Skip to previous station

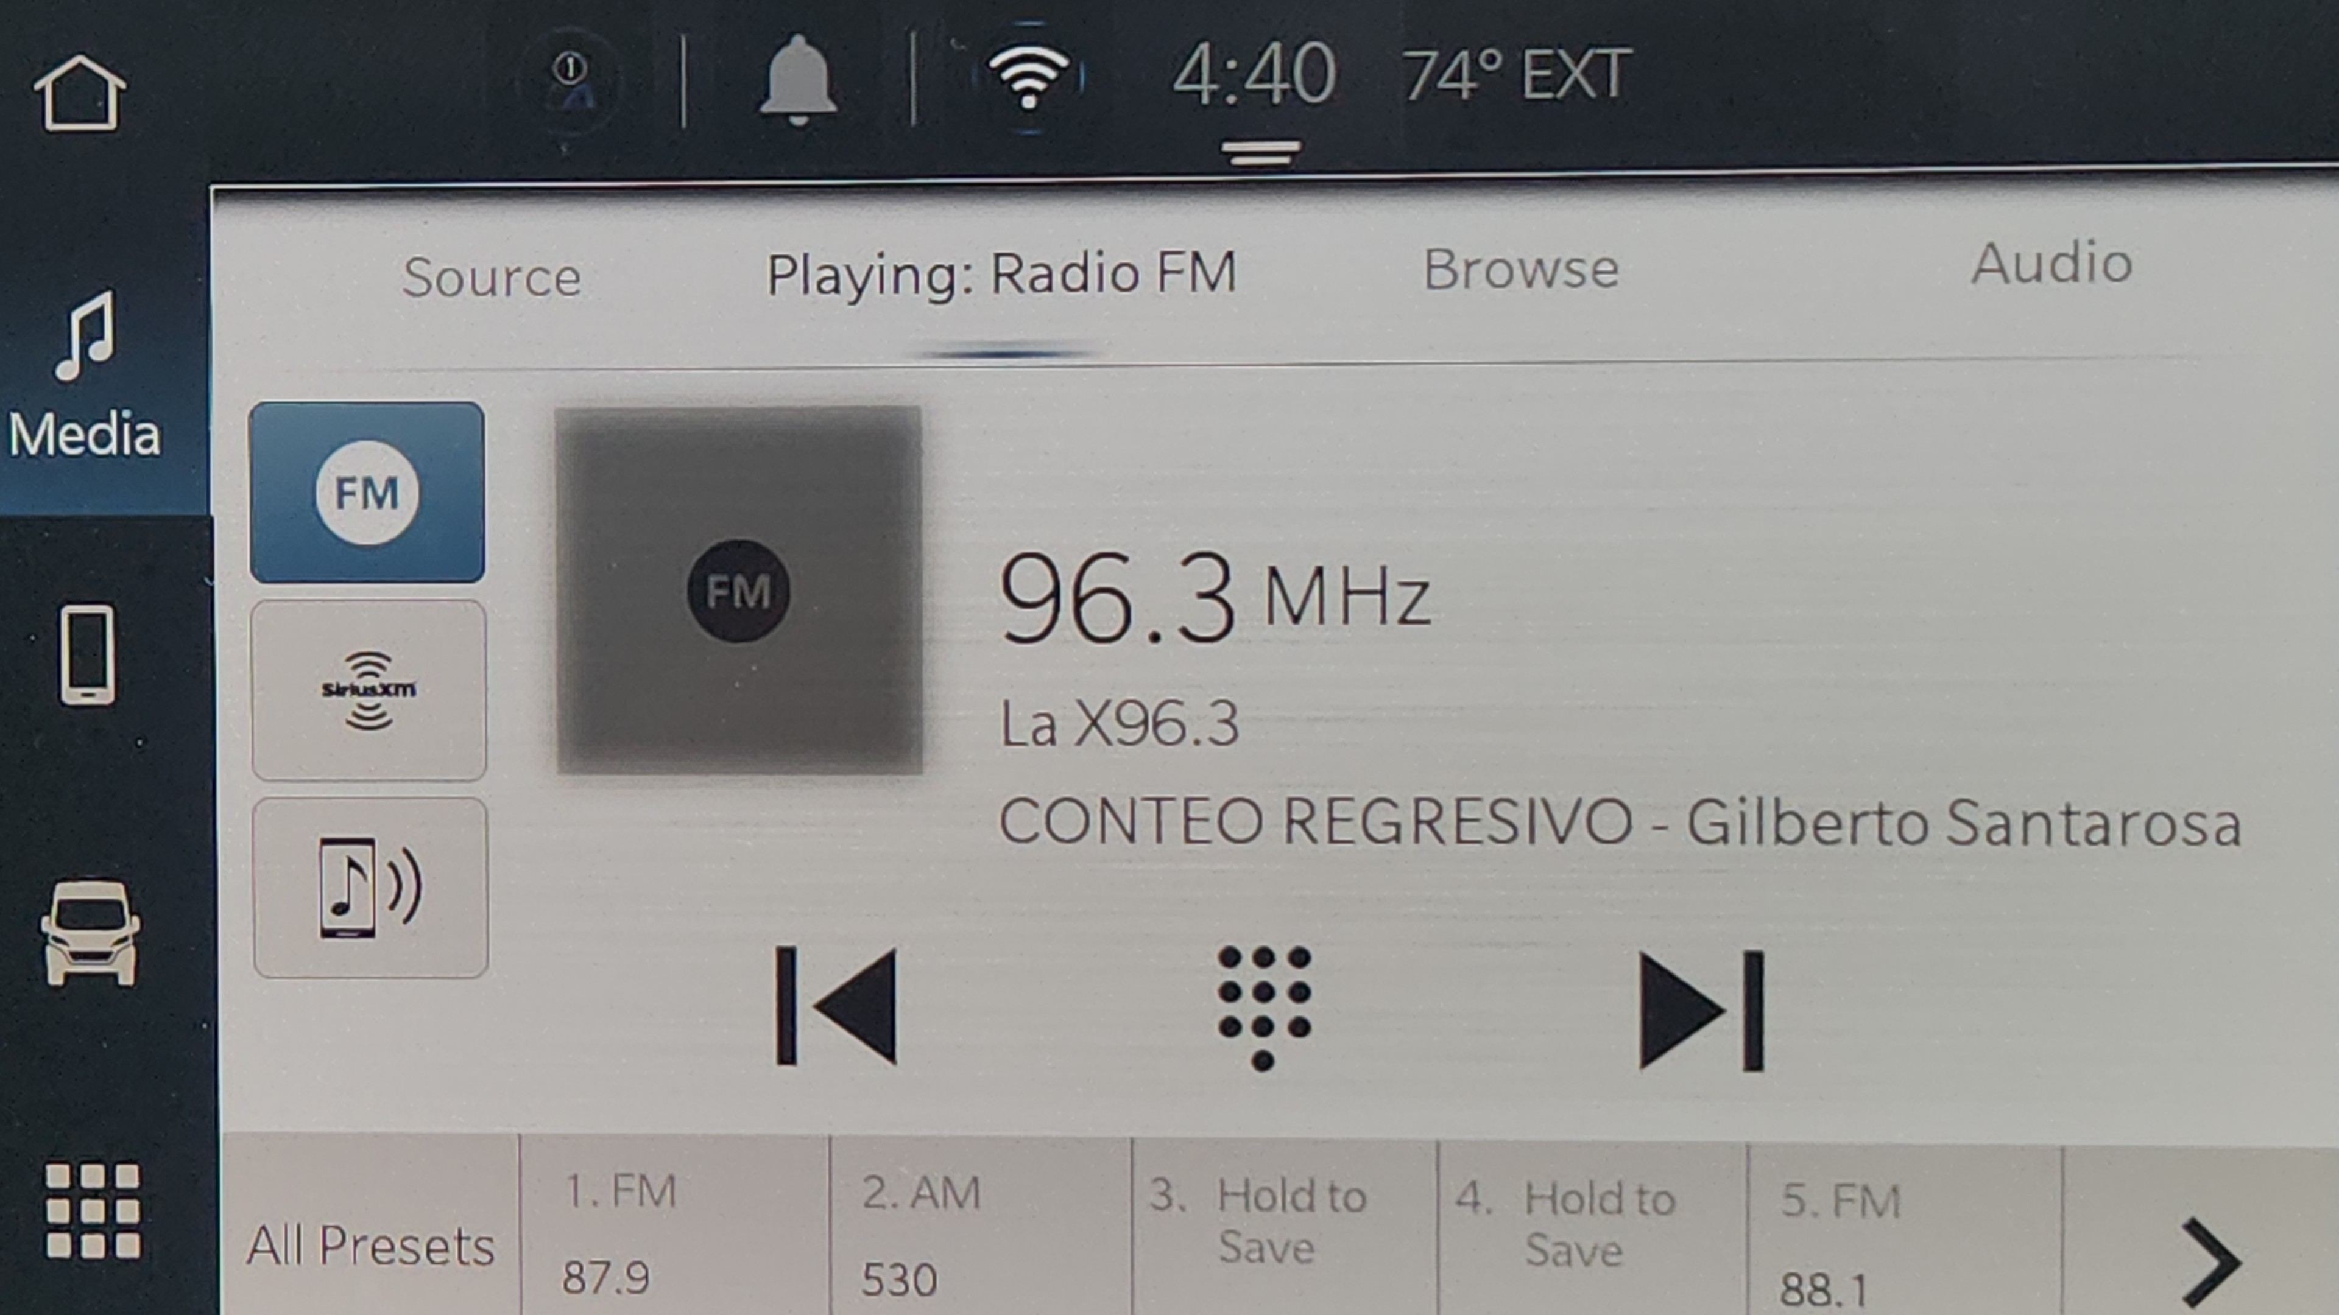(x=836, y=1006)
